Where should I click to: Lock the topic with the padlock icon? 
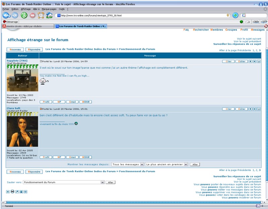coord(21,192)
